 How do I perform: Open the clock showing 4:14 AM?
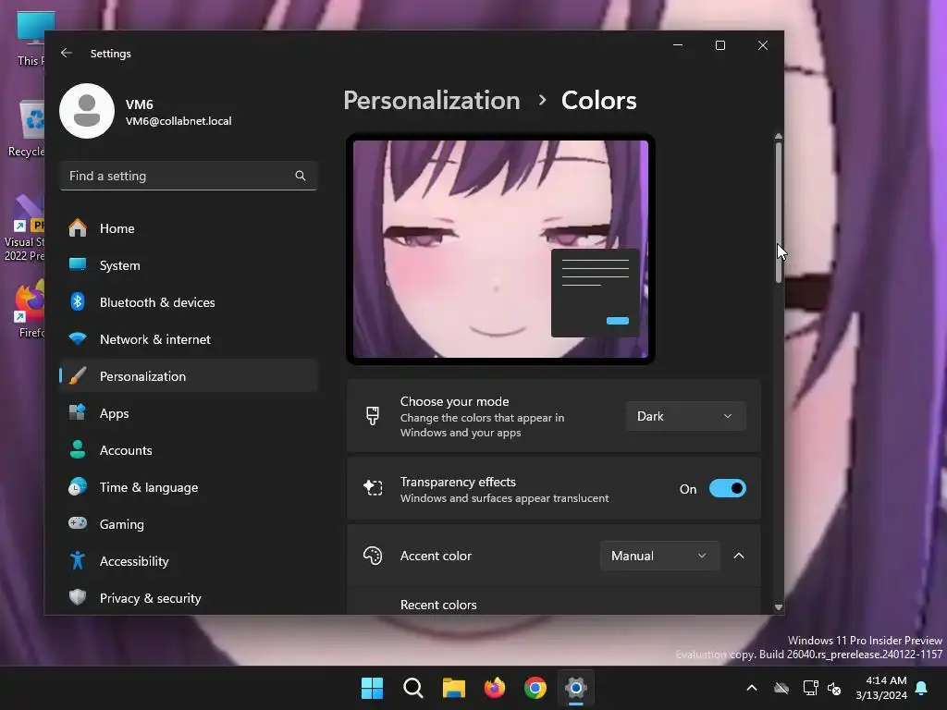[x=881, y=688]
